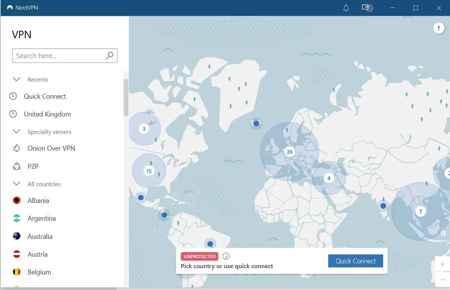The height and width of the screenshot is (290, 450).
Task: Collapse the Recents section
Action: pyautogui.click(x=16, y=79)
